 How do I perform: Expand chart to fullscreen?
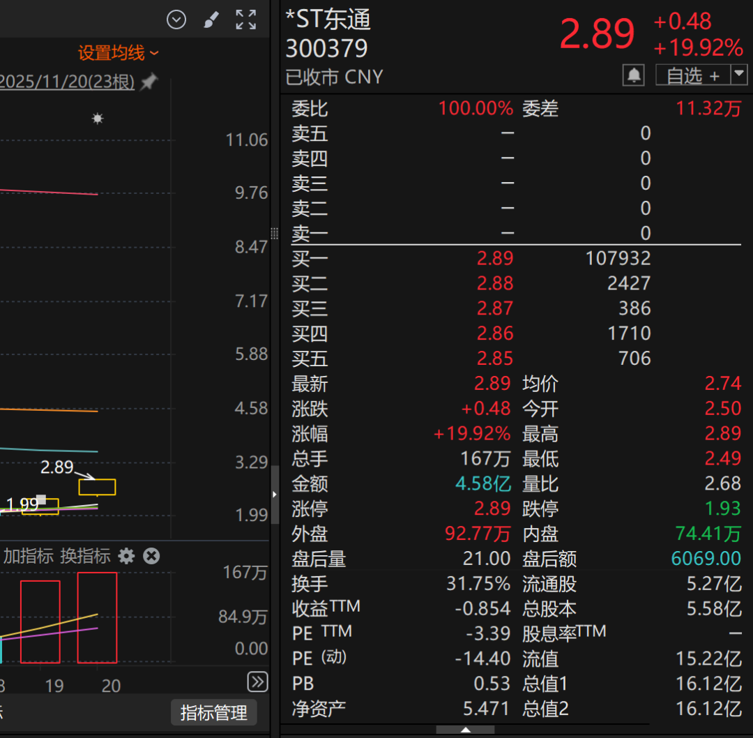[246, 20]
